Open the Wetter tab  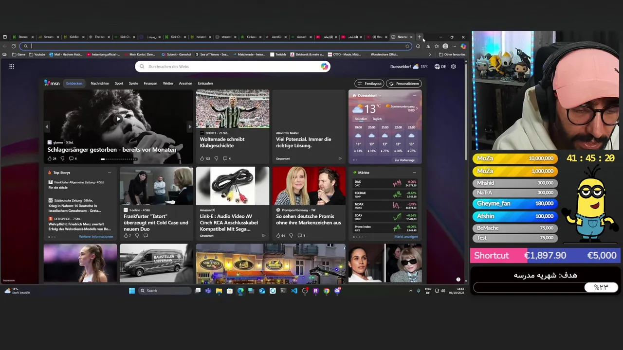pos(168,83)
